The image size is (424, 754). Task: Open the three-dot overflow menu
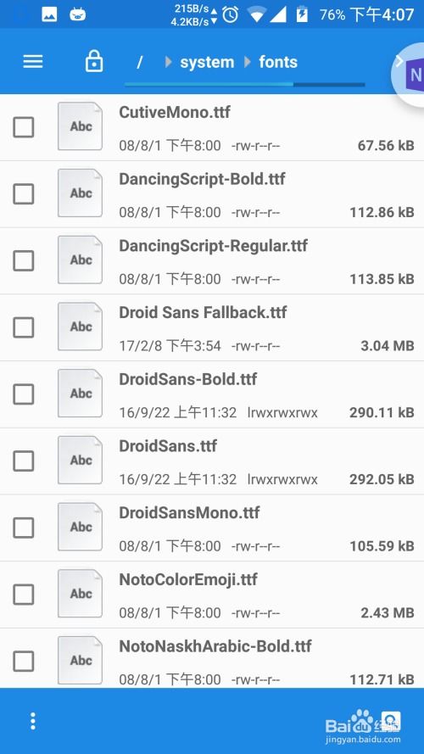(33, 721)
